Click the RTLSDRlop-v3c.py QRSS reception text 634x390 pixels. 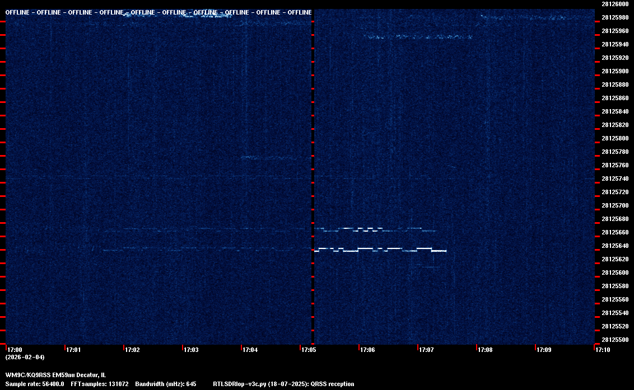(x=283, y=384)
